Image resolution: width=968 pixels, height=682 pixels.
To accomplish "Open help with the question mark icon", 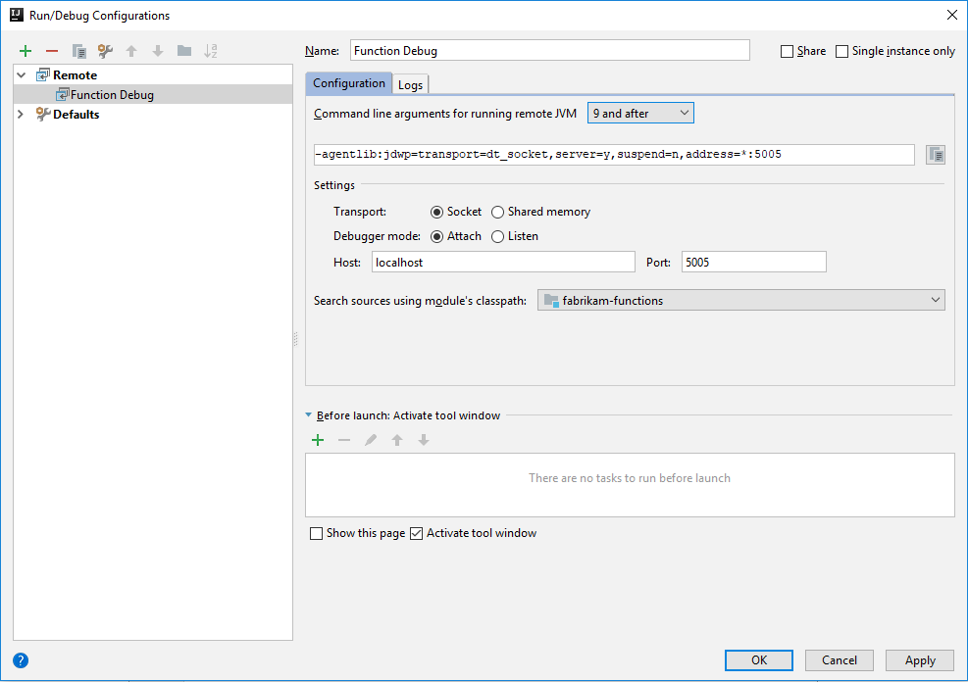I will pos(21,660).
